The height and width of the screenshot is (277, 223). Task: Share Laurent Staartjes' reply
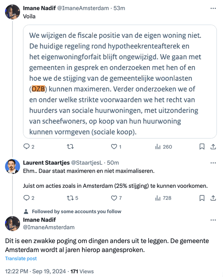(x=213, y=198)
